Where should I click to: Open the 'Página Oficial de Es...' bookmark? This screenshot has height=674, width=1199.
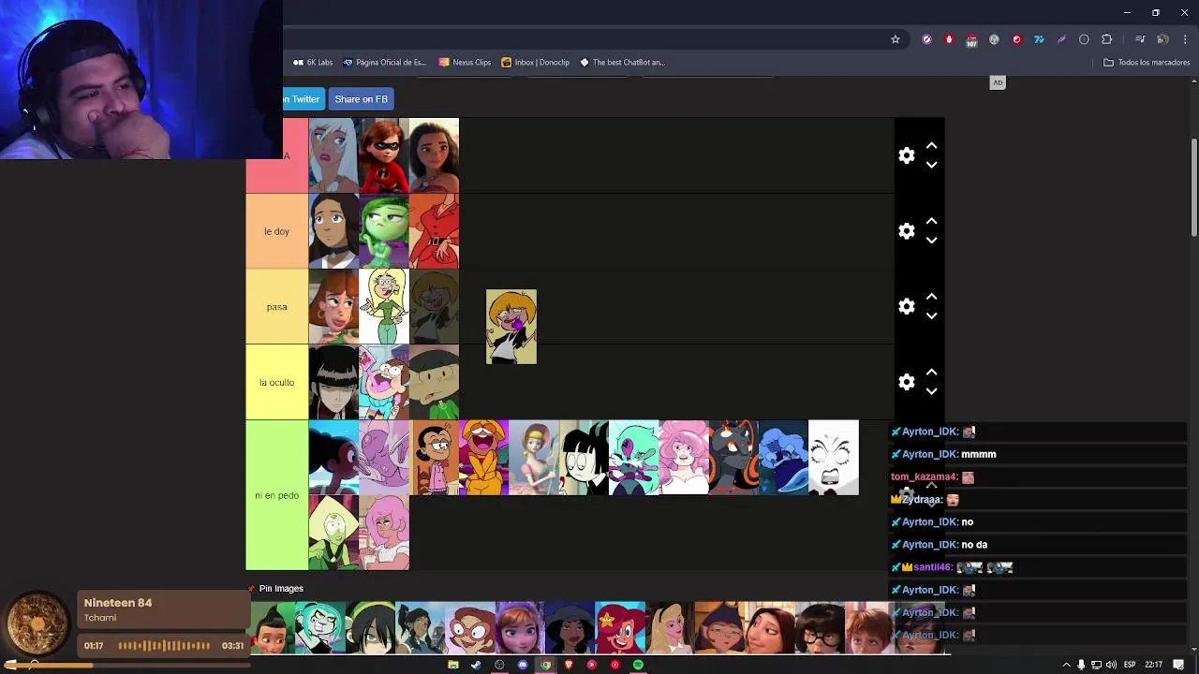point(384,63)
